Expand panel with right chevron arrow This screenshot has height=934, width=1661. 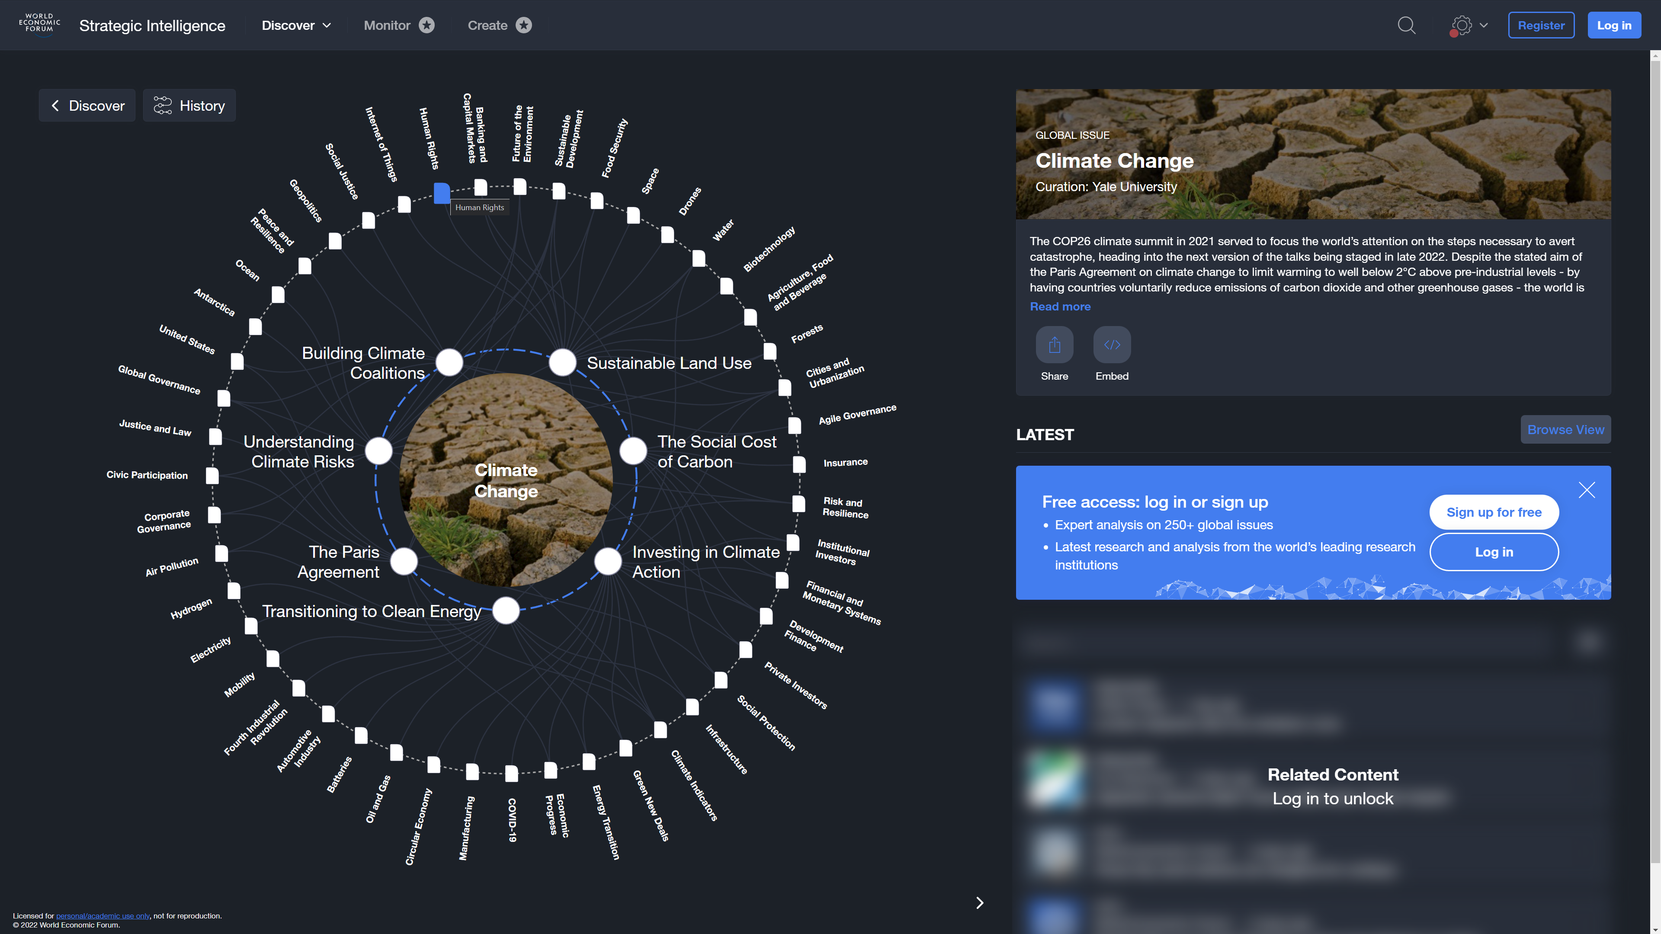tap(979, 902)
